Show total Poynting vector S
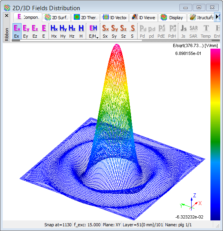223x231 pixels. click(132, 31)
